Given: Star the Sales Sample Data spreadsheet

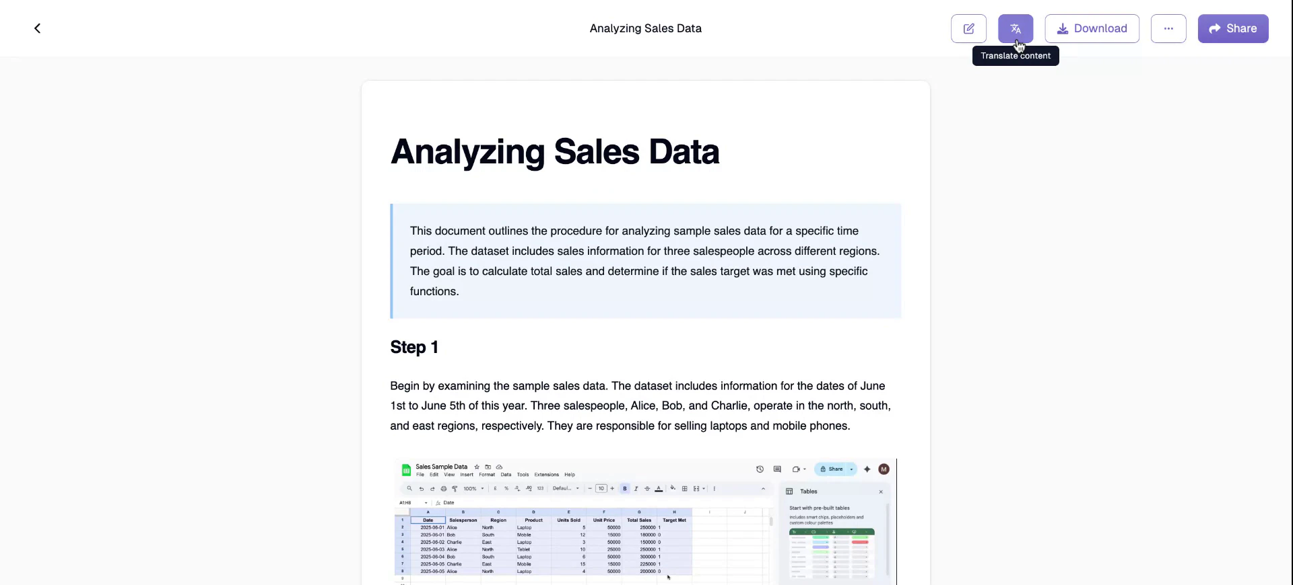Looking at the screenshot, I should click(476, 467).
